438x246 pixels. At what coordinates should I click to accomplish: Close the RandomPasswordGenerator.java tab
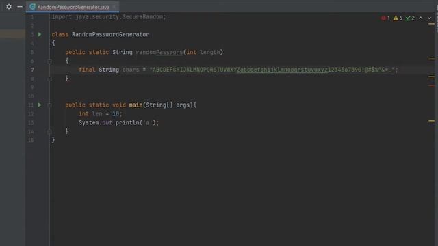click(114, 7)
